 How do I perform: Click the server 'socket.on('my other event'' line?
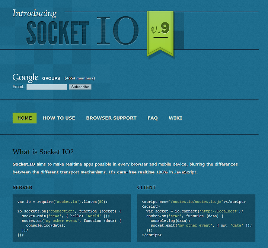pos(71,221)
